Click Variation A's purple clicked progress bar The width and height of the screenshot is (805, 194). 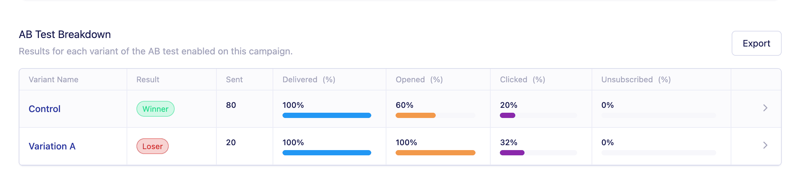point(512,153)
